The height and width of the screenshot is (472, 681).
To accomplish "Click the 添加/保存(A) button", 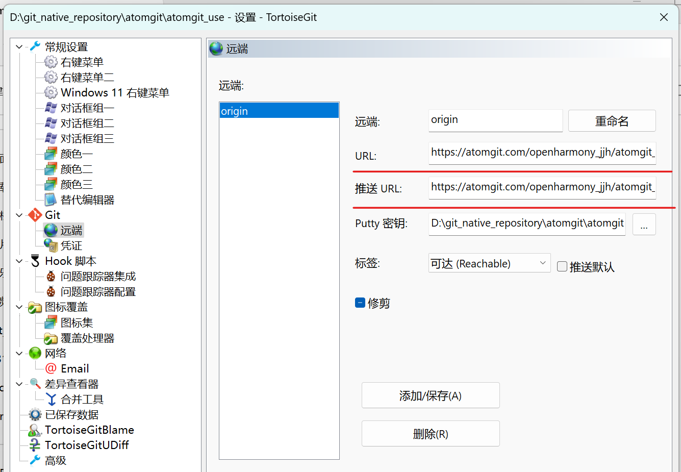I will (431, 395).
